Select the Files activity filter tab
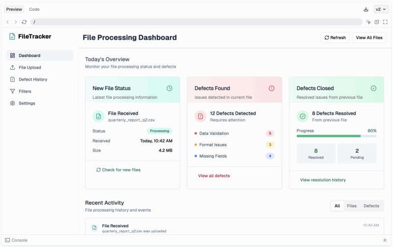The image size is (393, 247). [x=351, y=206]
